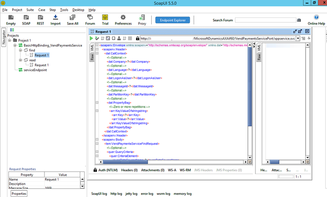The width and height of the screenshot is (327, 197).
Task: Open Preferences gear icon
Action: [x=123, y=20]
